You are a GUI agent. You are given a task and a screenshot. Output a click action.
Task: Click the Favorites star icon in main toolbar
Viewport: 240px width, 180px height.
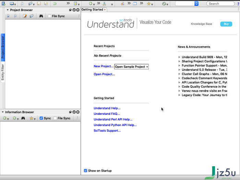click(148, 3)
